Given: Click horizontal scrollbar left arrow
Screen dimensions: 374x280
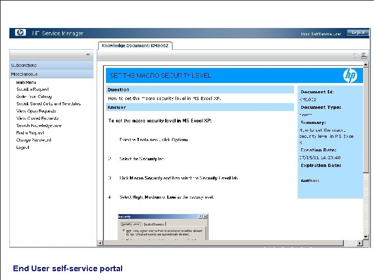Looking at the screenshot, I should [x=100, y=243].
